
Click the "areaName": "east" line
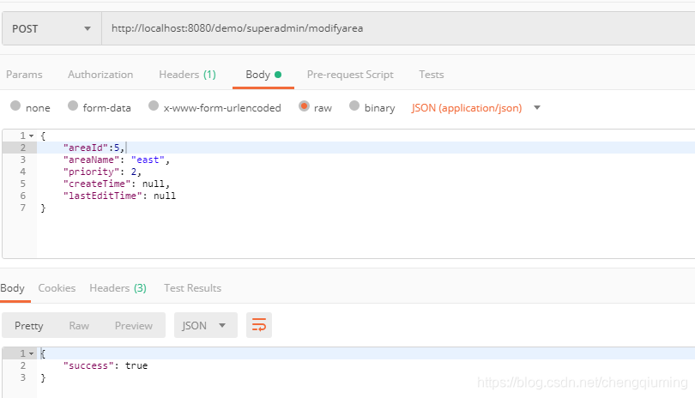pos(117,160)
